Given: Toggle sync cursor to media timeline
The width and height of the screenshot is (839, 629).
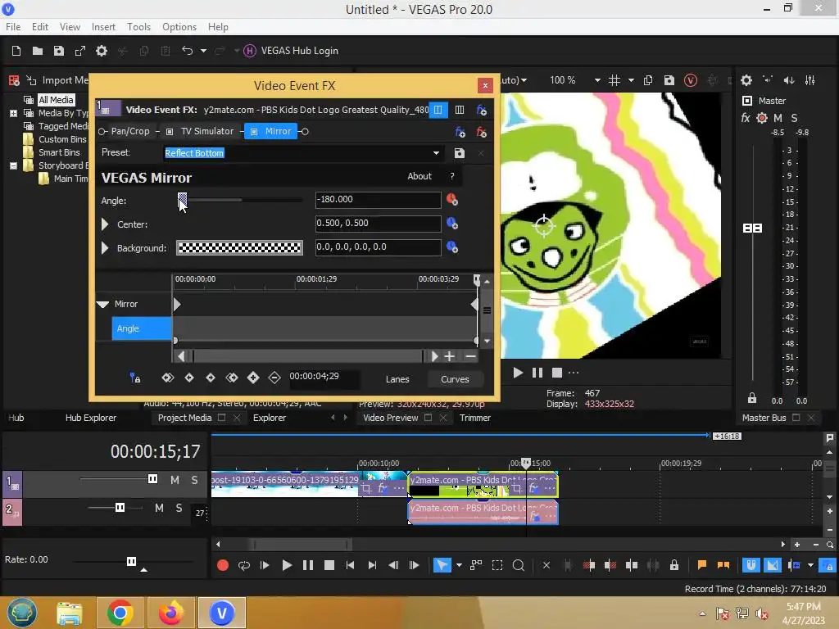Looking at the screenshot, I should pos(135,378).
